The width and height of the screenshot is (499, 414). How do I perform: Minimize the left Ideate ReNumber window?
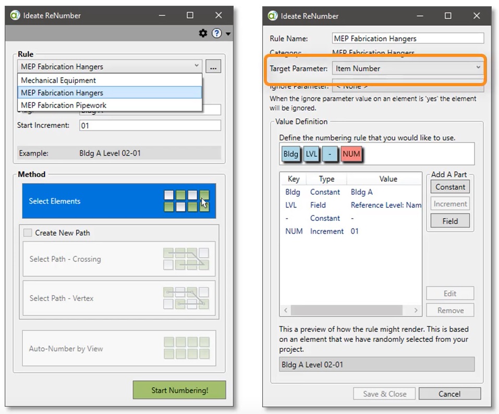coord(162,15)
